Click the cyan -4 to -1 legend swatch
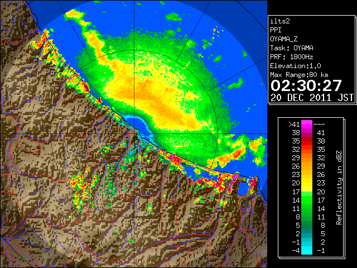The height and width of the screenshot is (268, 357). 307,250
